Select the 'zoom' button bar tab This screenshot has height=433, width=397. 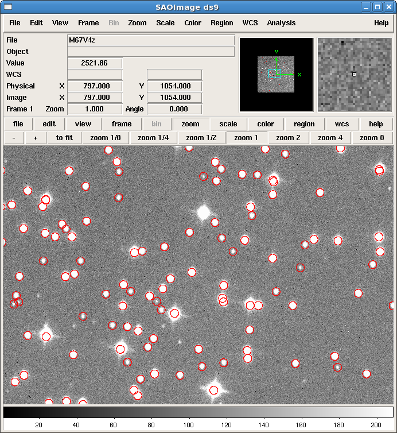click(x=190, y=124)
